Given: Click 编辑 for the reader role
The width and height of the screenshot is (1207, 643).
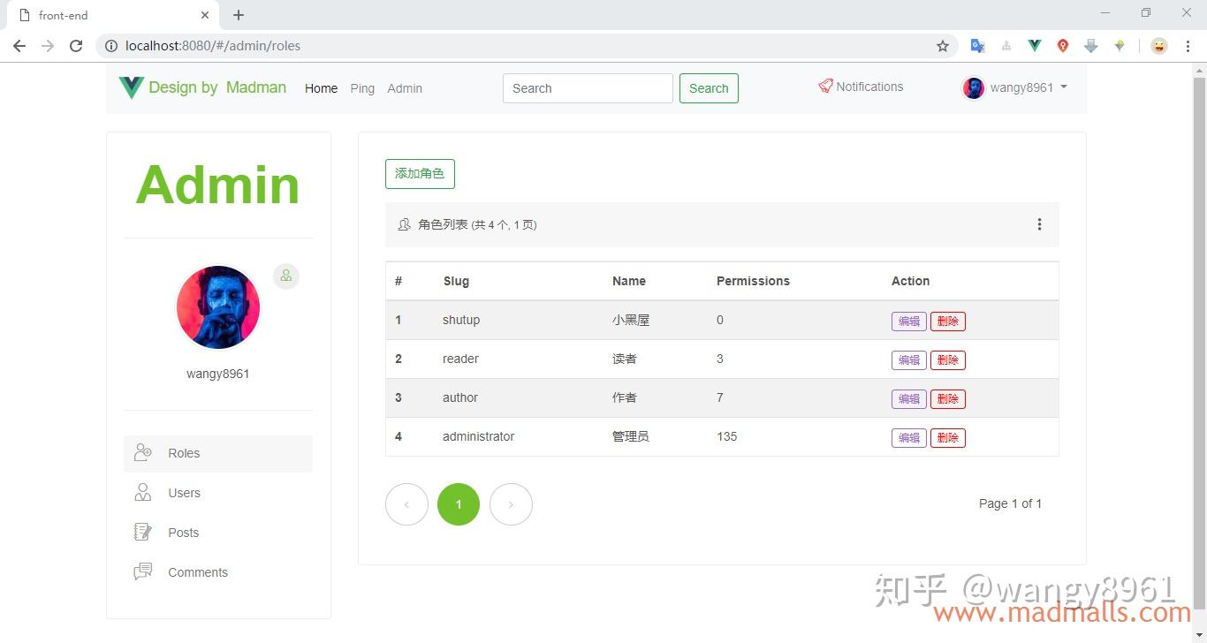Looking at the screenshot, I should point(908,360).
